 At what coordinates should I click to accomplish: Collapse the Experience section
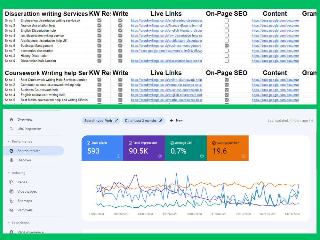coord(9,223)
